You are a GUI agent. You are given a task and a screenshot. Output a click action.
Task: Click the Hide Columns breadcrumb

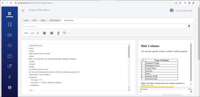point(69,20)
